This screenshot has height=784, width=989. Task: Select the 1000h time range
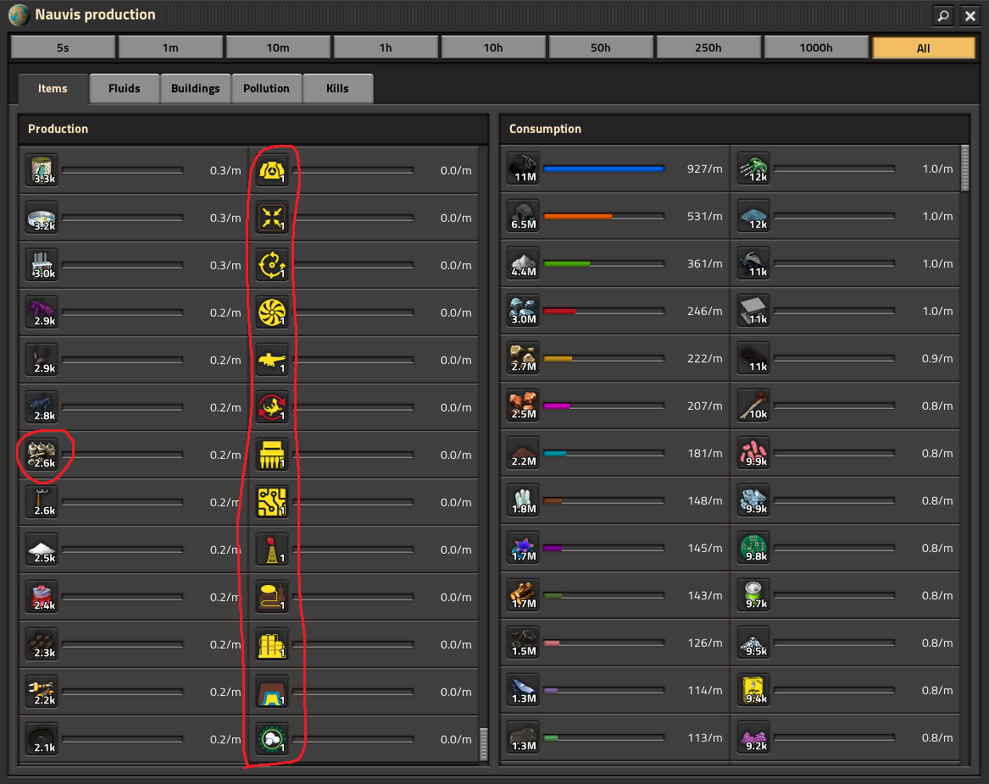coord(816,48)
